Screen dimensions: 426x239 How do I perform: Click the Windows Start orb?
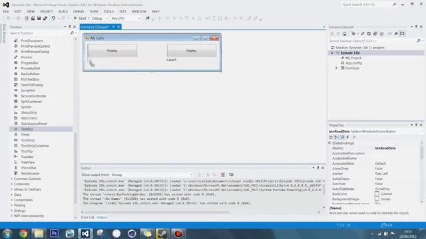pos(7,233)
